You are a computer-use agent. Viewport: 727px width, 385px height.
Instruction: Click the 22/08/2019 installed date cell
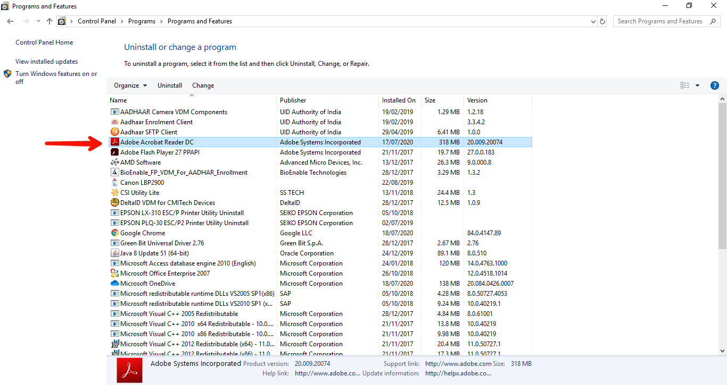[398, 183]
